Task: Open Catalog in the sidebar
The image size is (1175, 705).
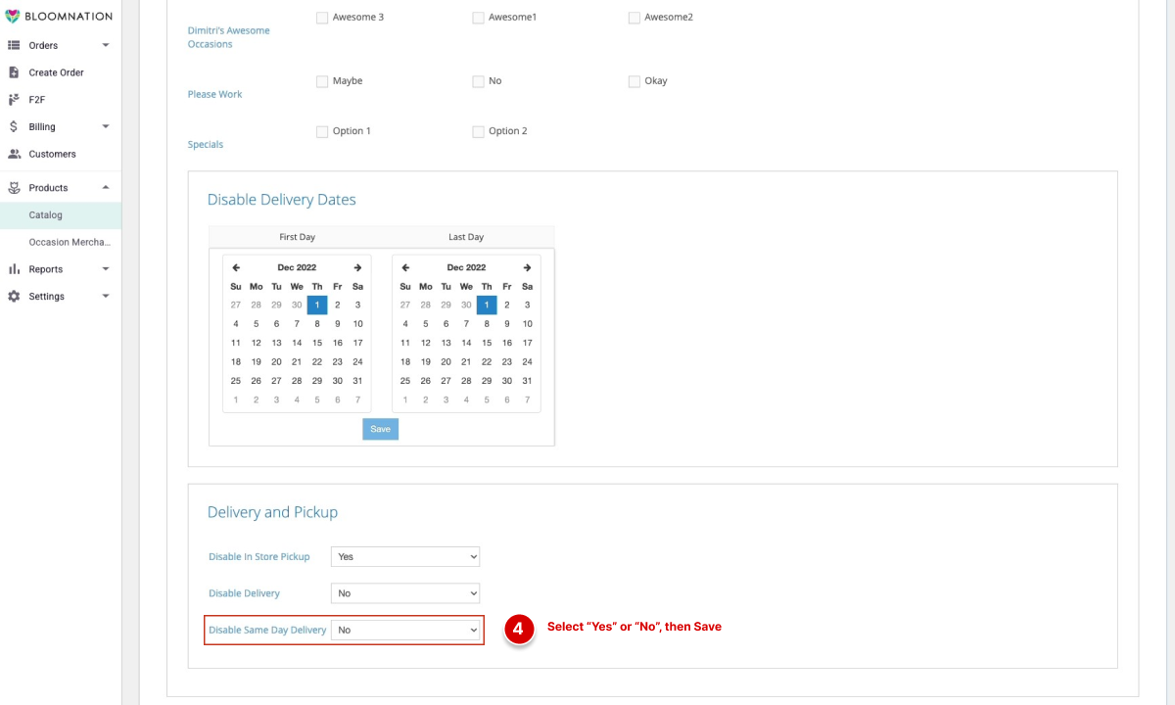Action: [61, 215]
